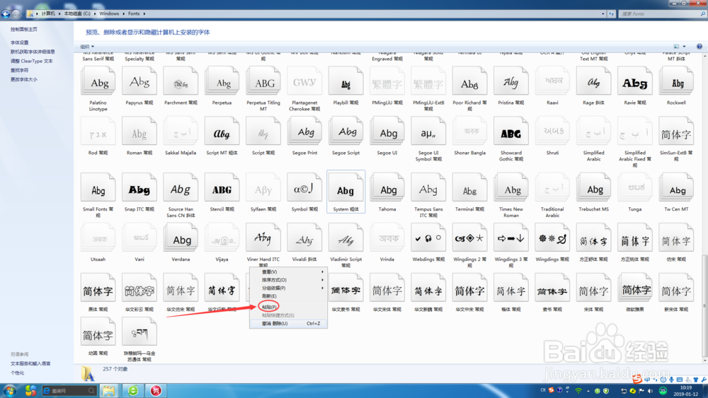
Task: Click the Back navigation button
Action: pyautogui.click(x=6, y=14)
